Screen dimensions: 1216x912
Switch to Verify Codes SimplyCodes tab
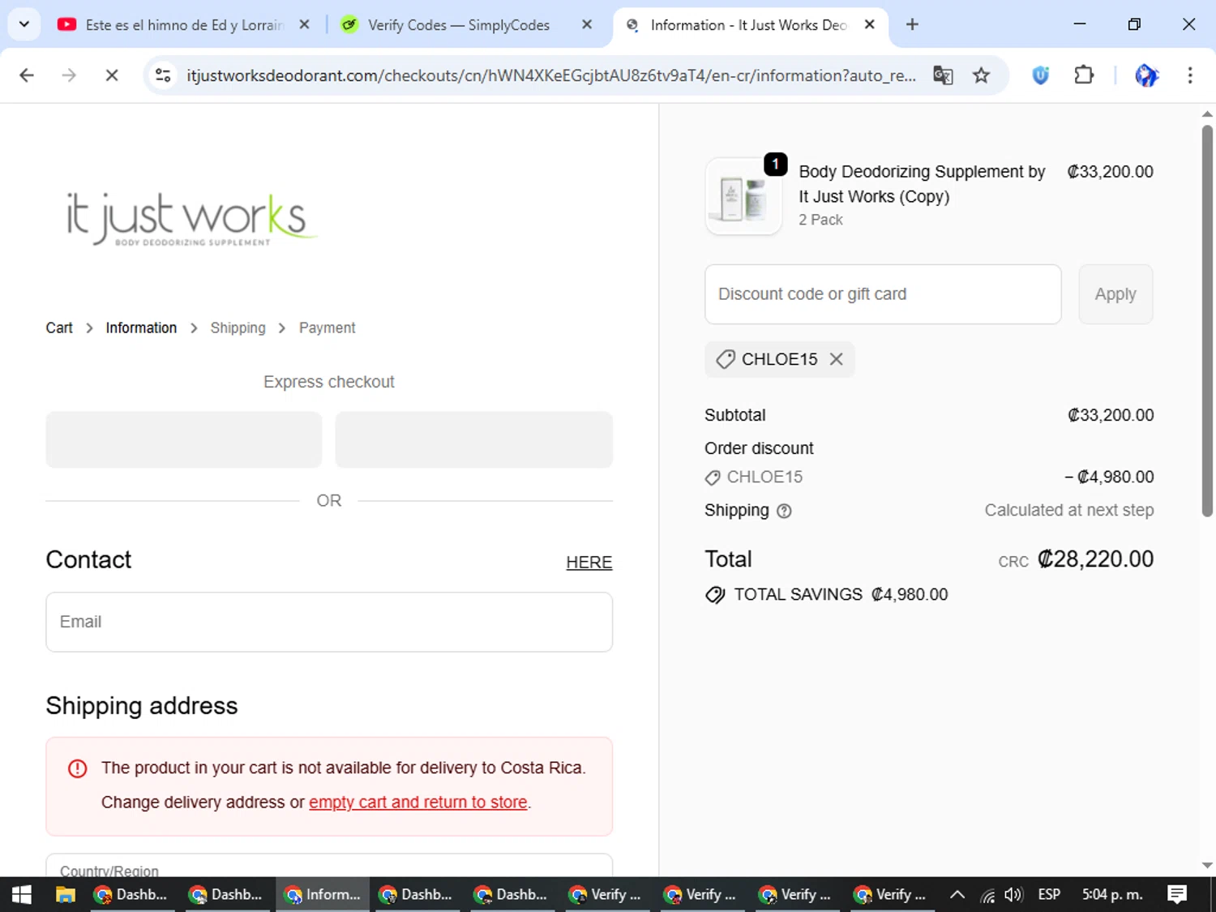tap(458, 25)
